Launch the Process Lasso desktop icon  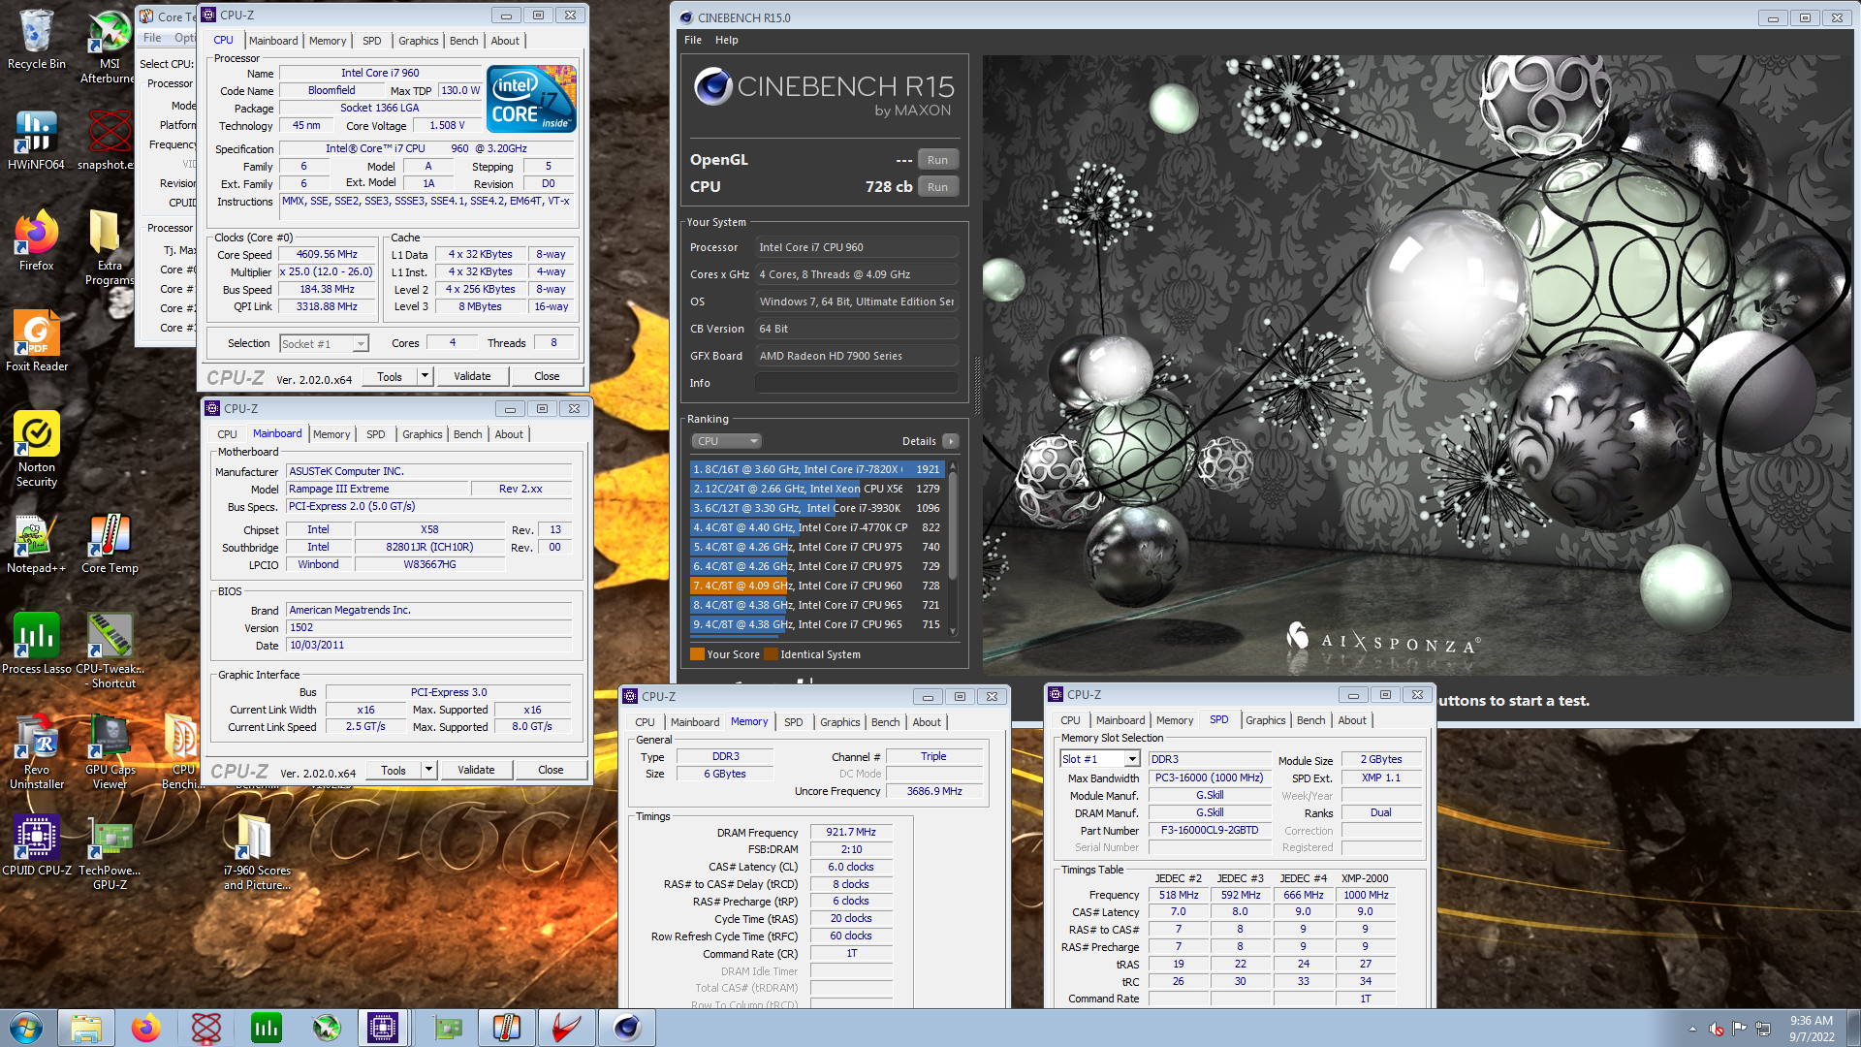[x=36, y=645]
